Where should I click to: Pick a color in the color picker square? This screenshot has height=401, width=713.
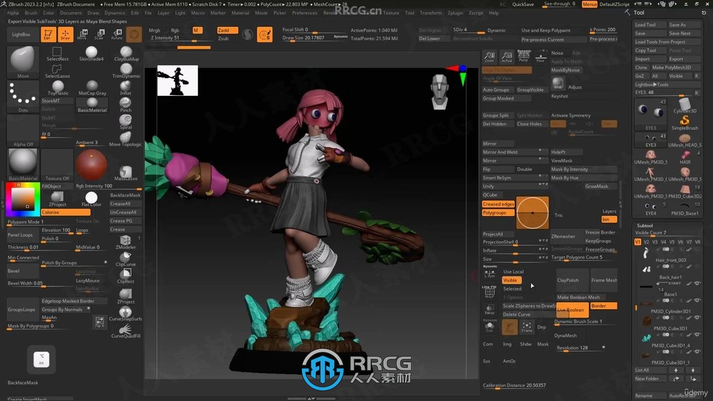coord(23,198)
